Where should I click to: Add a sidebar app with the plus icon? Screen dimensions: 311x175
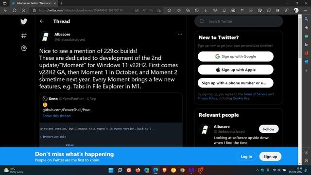(x=307, y=70)
